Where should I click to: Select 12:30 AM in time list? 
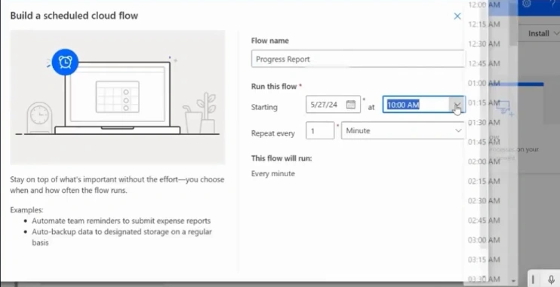coord(484,44)
